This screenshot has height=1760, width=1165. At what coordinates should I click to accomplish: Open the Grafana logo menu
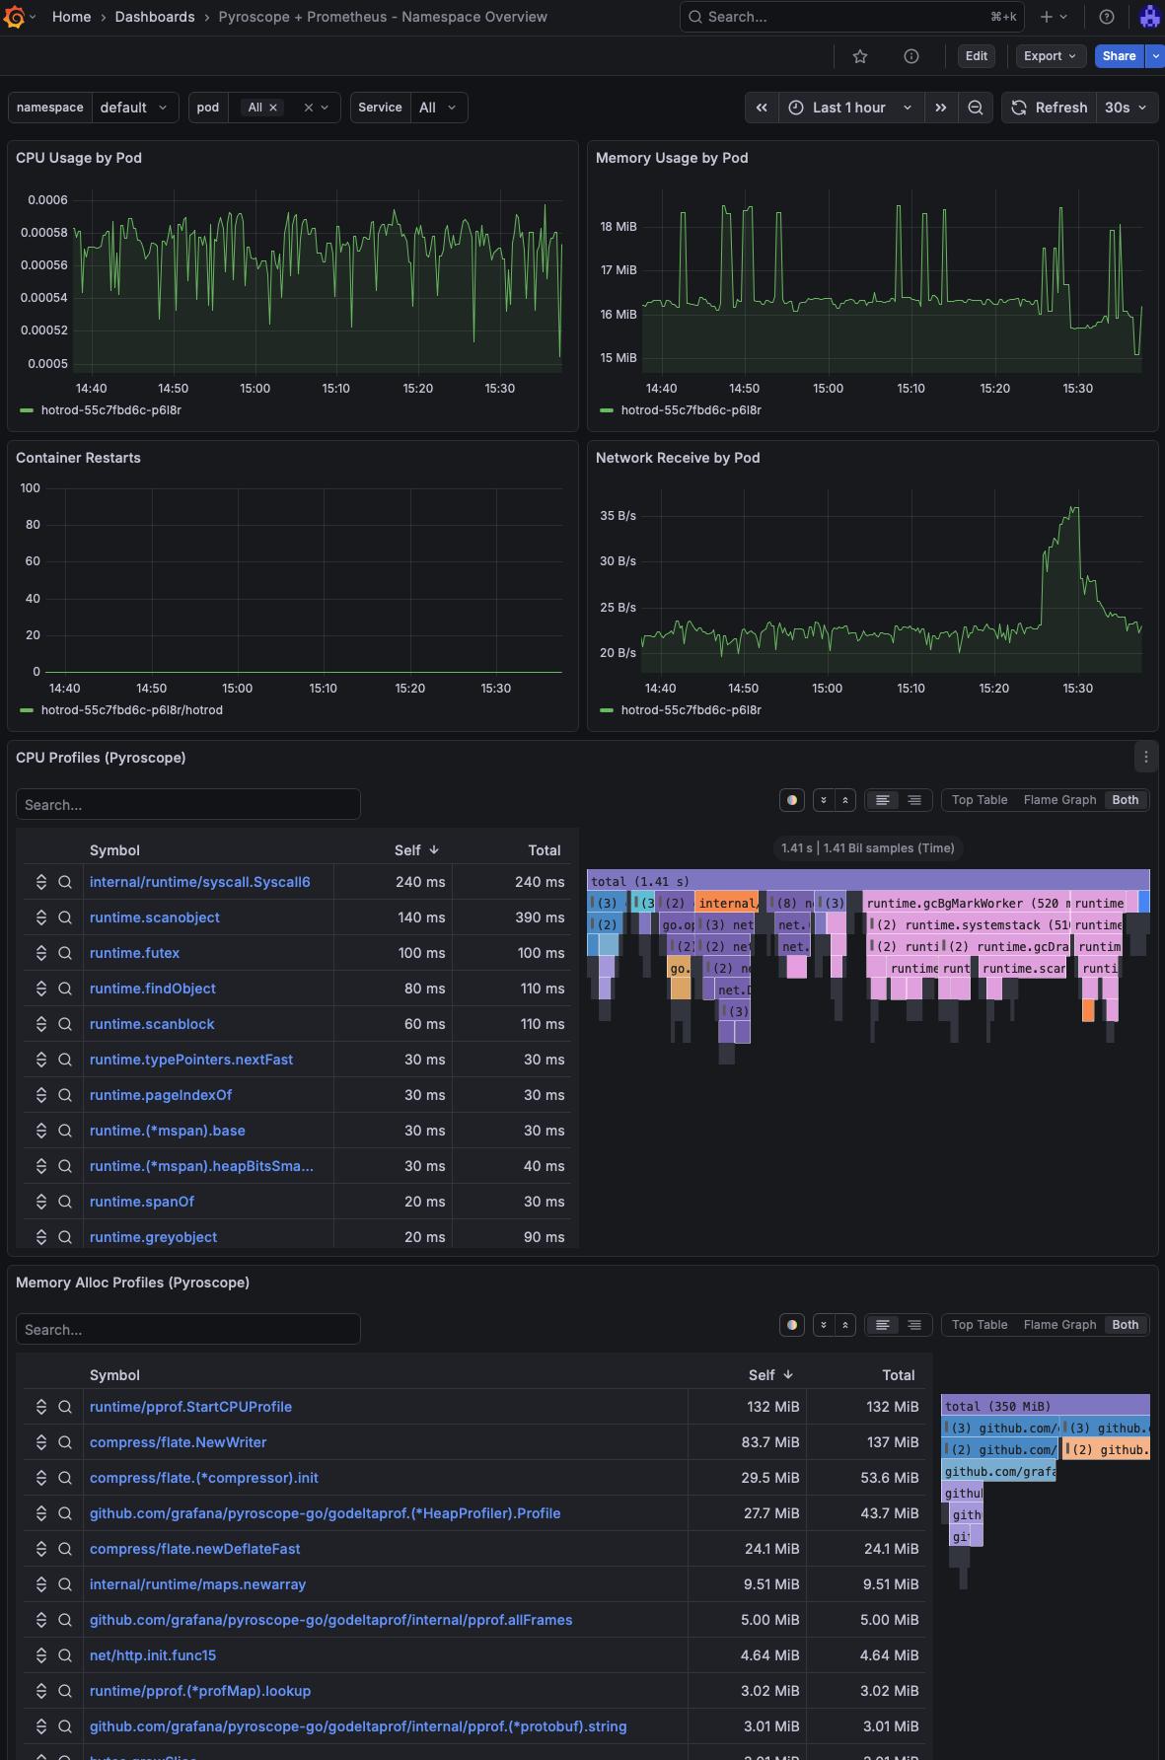click(14, 17)
